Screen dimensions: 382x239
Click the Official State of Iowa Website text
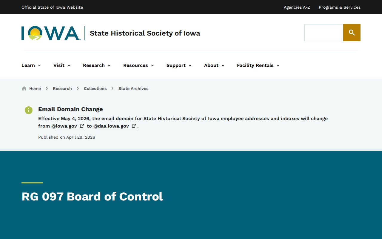click(x=52, y=7)
